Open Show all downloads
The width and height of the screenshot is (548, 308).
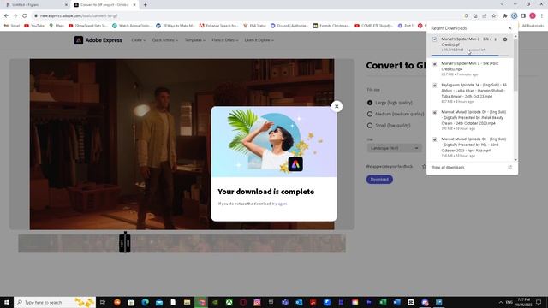coord(448,168)
